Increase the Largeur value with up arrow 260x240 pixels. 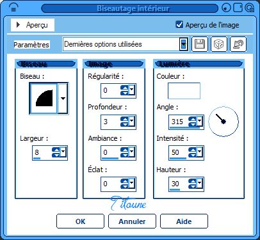coord(56,150)
